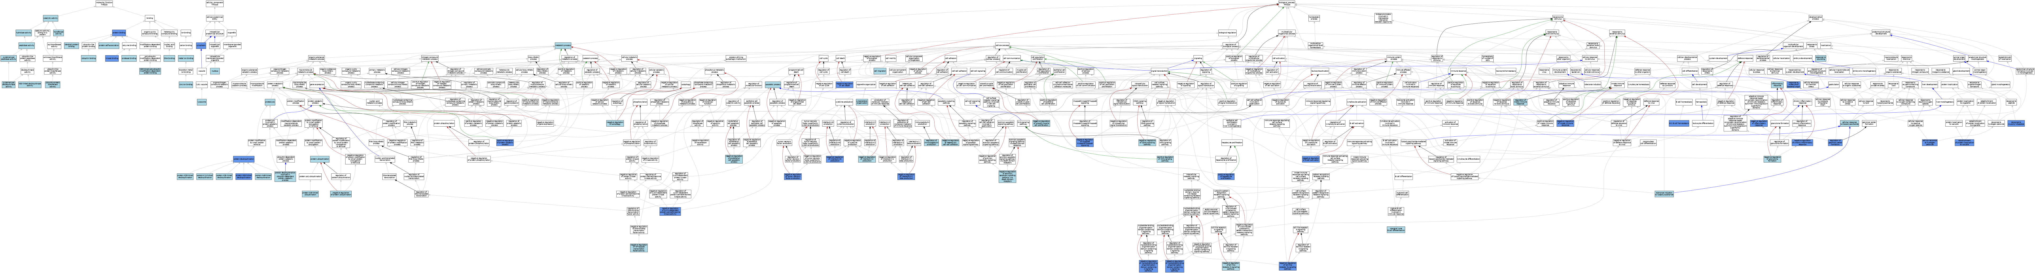Click the protein K29-linked deubiquitination node
Viewport: 2035px width, 273px height.
(185, 177)
